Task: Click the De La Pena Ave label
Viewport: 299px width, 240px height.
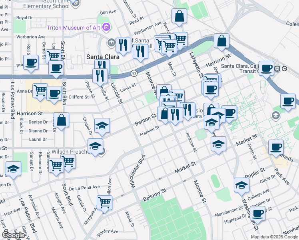Action: coord(84,188)
